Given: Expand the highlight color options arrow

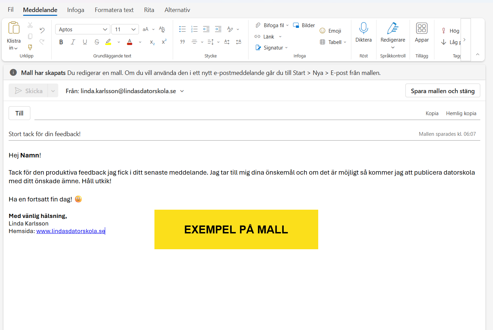Looking at the screenshot, I should coord(119,42).
